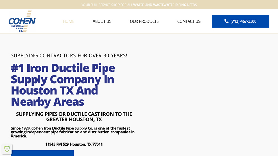Image resolution: width=278 pixels, height=156 pixels.
Task: Click 'SUPPLYING CONTRACTORS FOR OVER 30 YEARS!' text
Action: click(69, 55)
